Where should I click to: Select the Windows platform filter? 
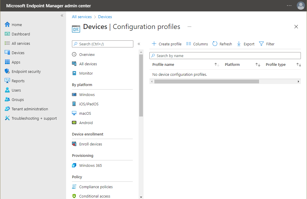click(87, 94)
